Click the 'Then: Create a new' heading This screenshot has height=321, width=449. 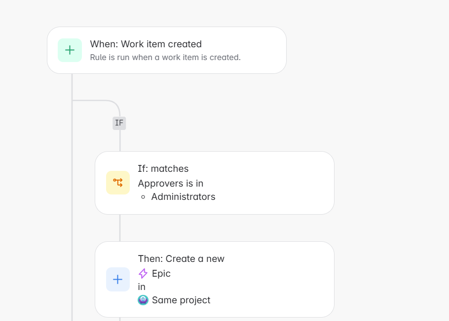pyautogui.click(x=181, y=258)
